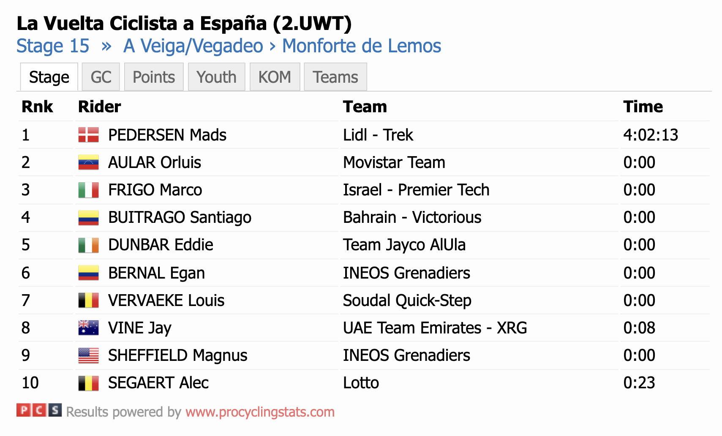Show the KOM tab
The height and width of the screenshot is (436, 722).
(275, 77)
